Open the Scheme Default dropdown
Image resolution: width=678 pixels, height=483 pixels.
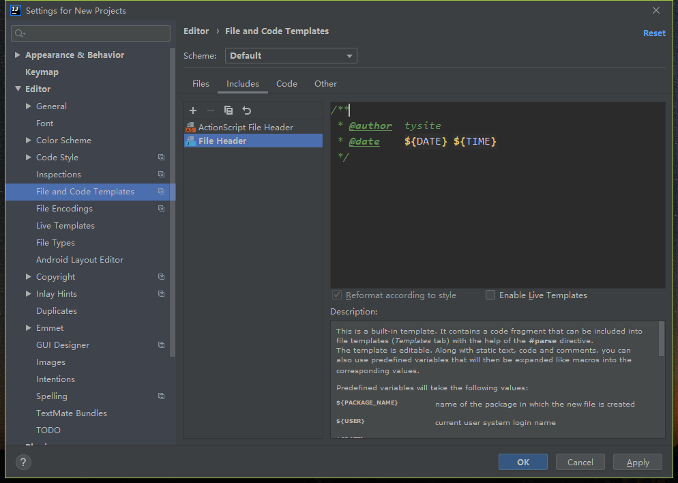[x=291, y=56]
